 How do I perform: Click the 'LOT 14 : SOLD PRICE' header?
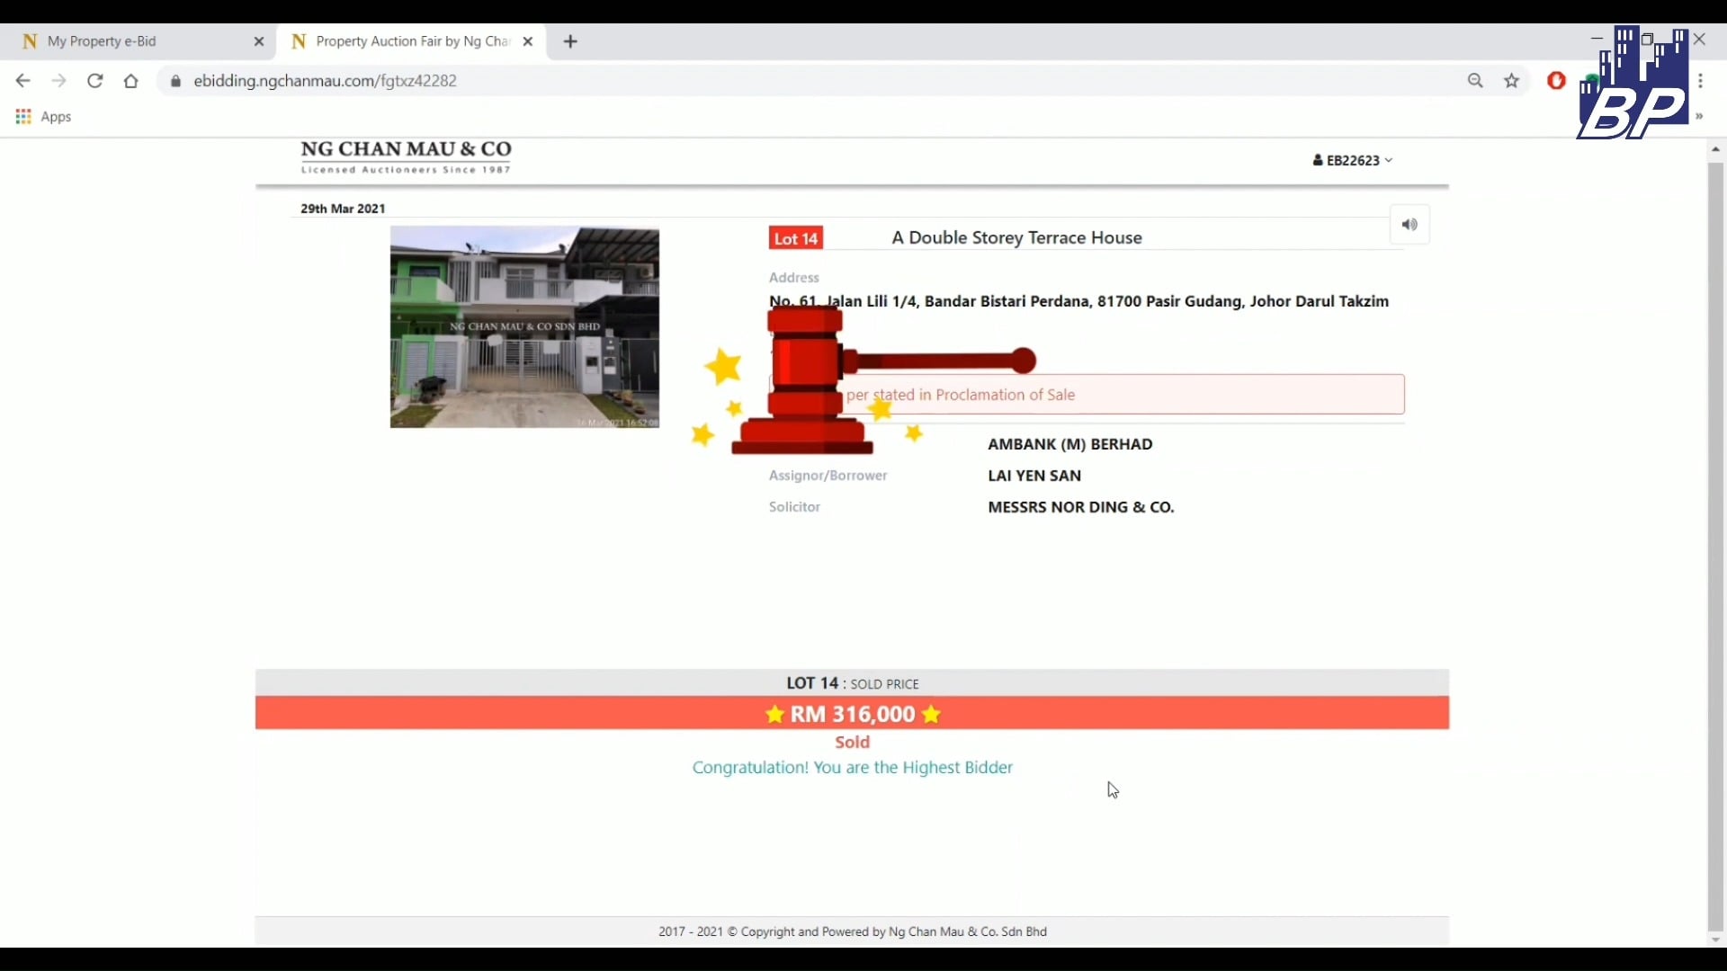click(x=852, y=683)
